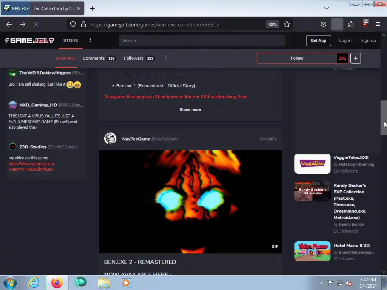The width and height of the screenshot is (387, 290).
Task: Click NXD_Gaming_HD avatar icon
Action: tap(12, 105)
